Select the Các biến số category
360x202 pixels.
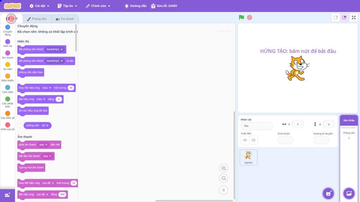pyautogui.click(x=8, y=115)
